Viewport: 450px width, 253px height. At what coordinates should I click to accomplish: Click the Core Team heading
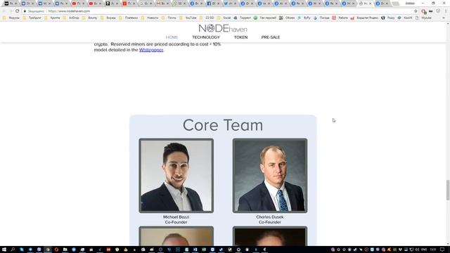pyautogui.click(x=223, y=125)
